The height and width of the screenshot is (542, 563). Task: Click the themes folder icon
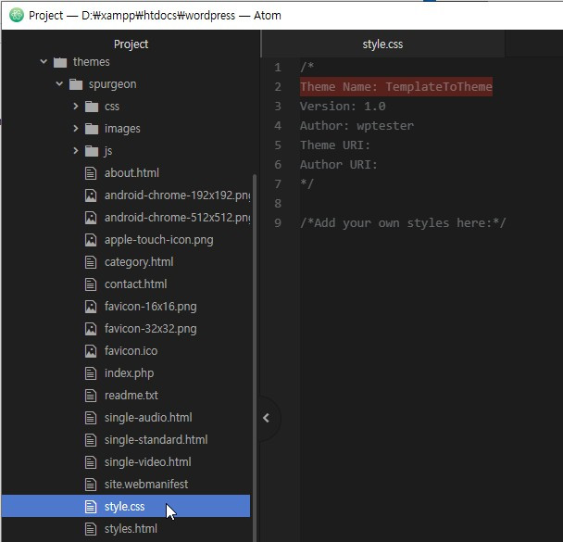[60, 62]
